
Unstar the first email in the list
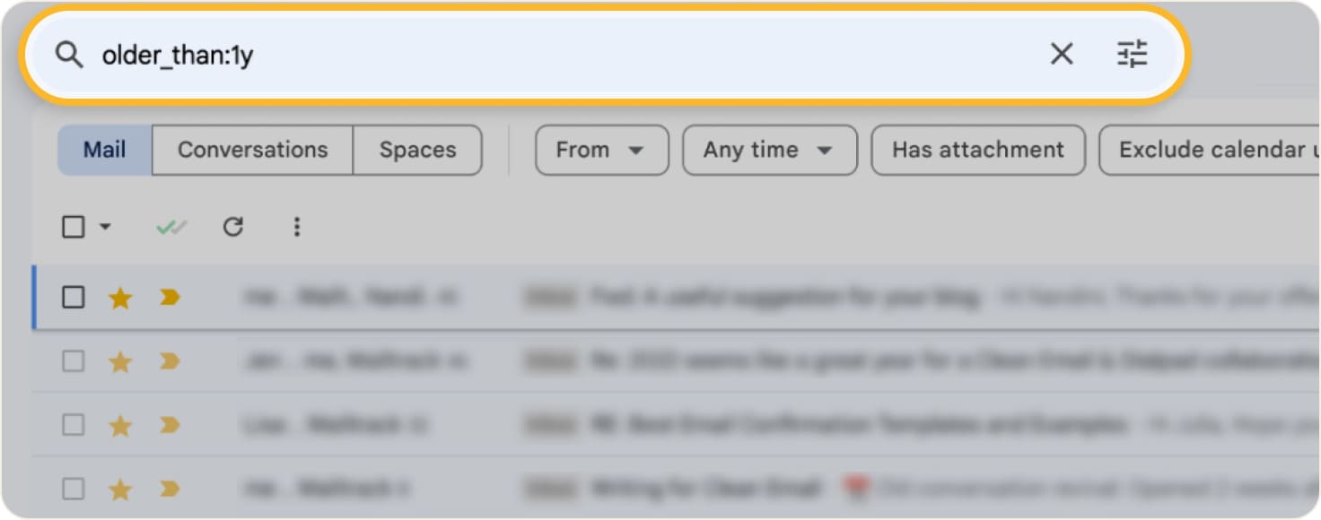[x=119, y=297]
